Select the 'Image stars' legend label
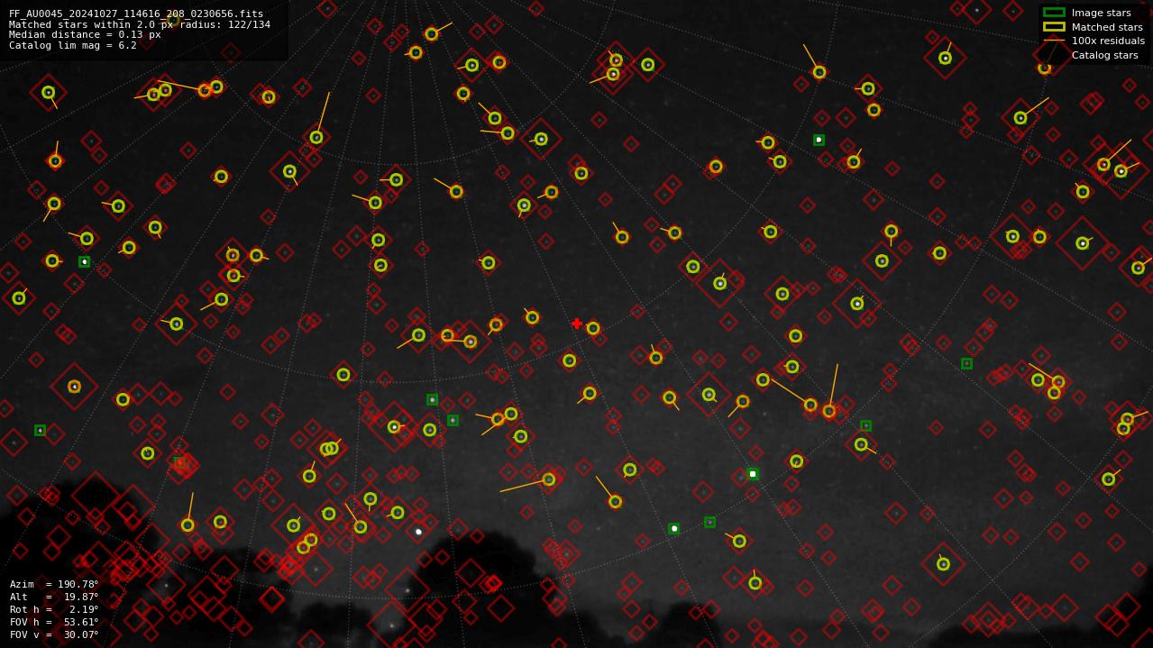1153x648 pixels. (1101, 13)
